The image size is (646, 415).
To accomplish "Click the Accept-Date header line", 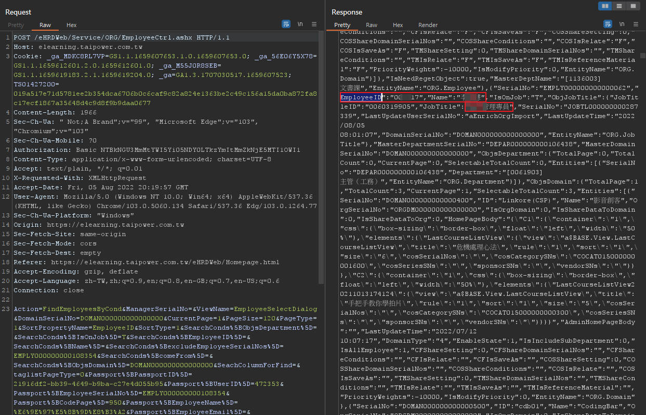I will (x=101, y=187).
